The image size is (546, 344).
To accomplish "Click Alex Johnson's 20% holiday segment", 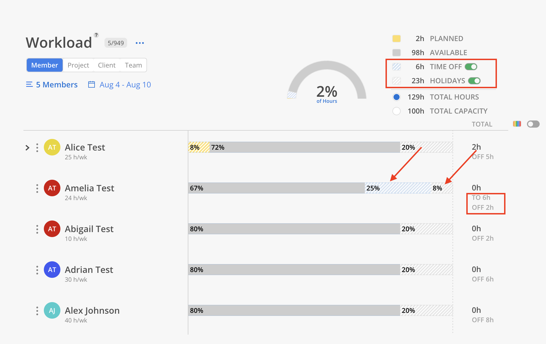I will click(x=426, y=310).
